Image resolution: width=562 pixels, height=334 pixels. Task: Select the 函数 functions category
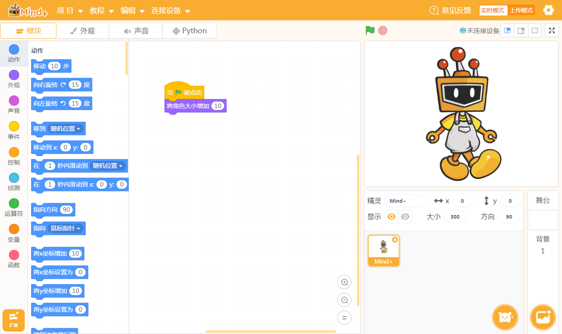tap(14, 259)
